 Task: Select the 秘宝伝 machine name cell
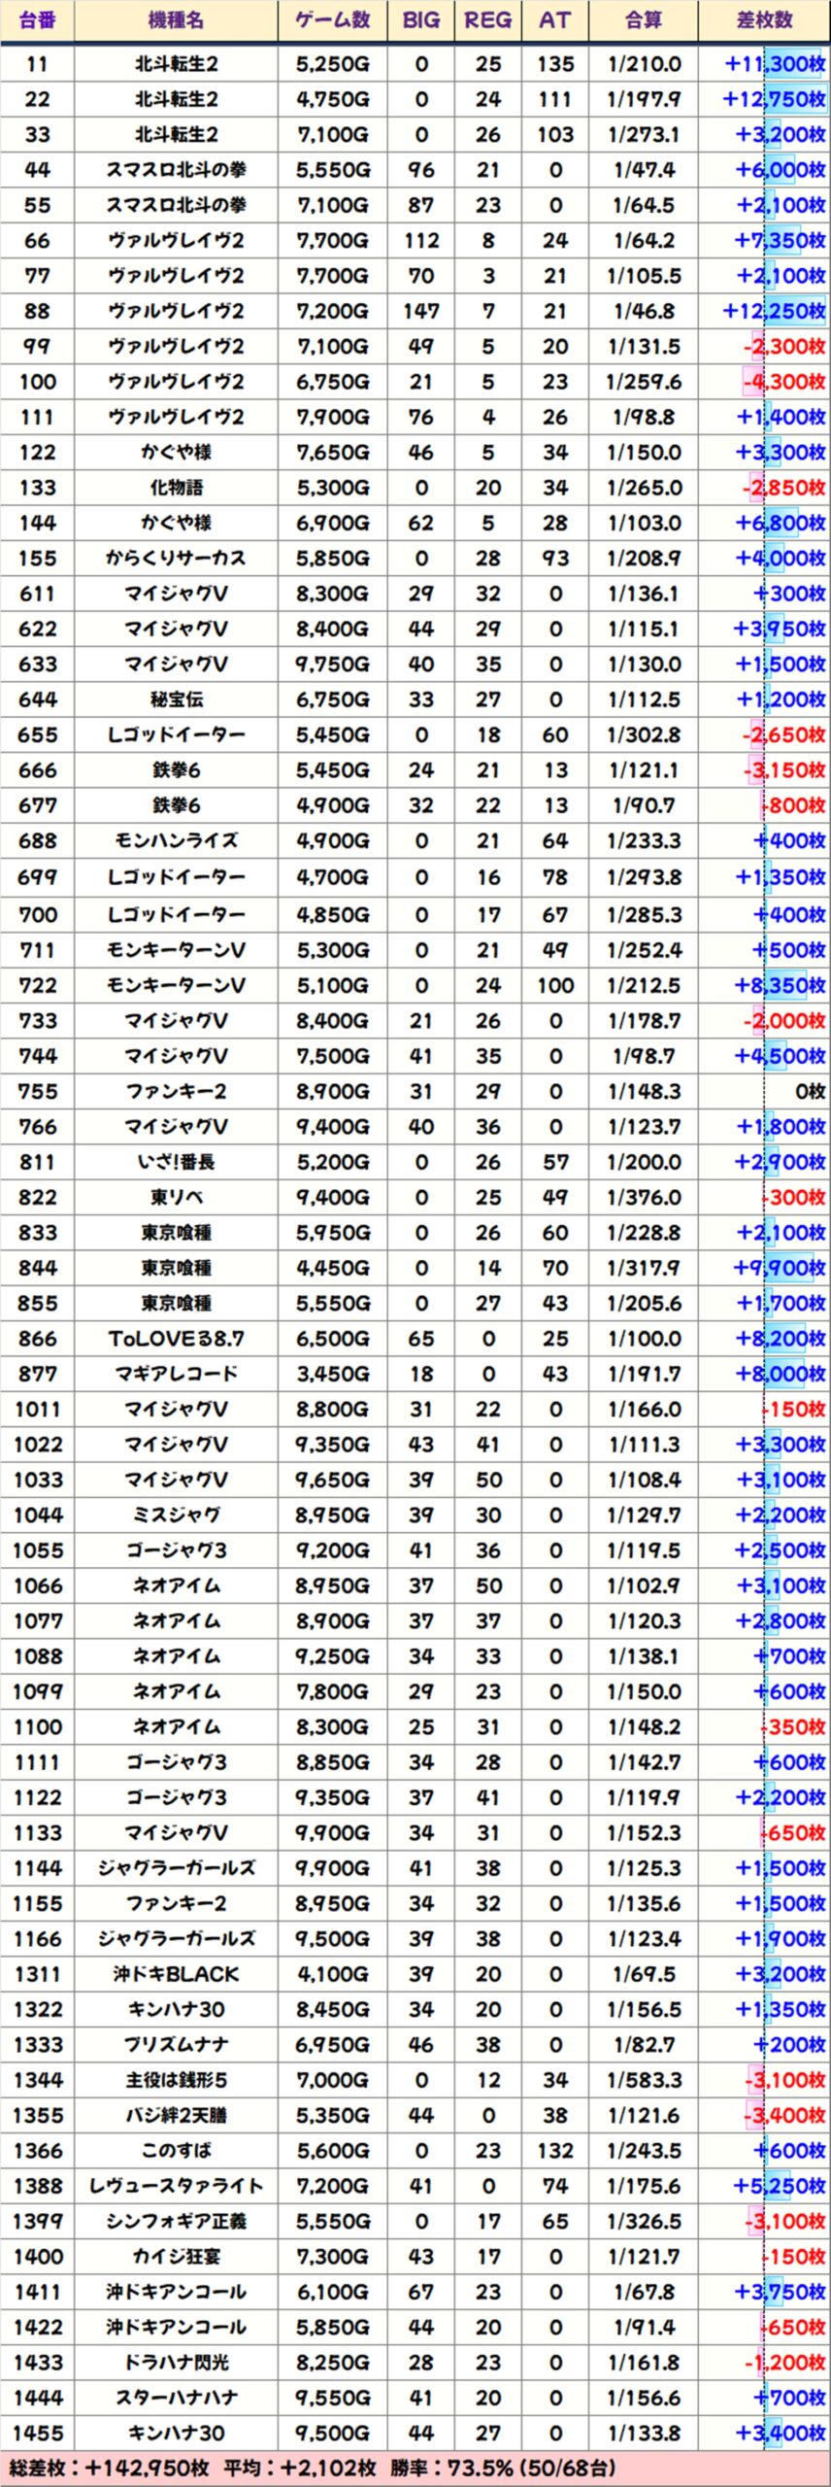click(176, 699)
